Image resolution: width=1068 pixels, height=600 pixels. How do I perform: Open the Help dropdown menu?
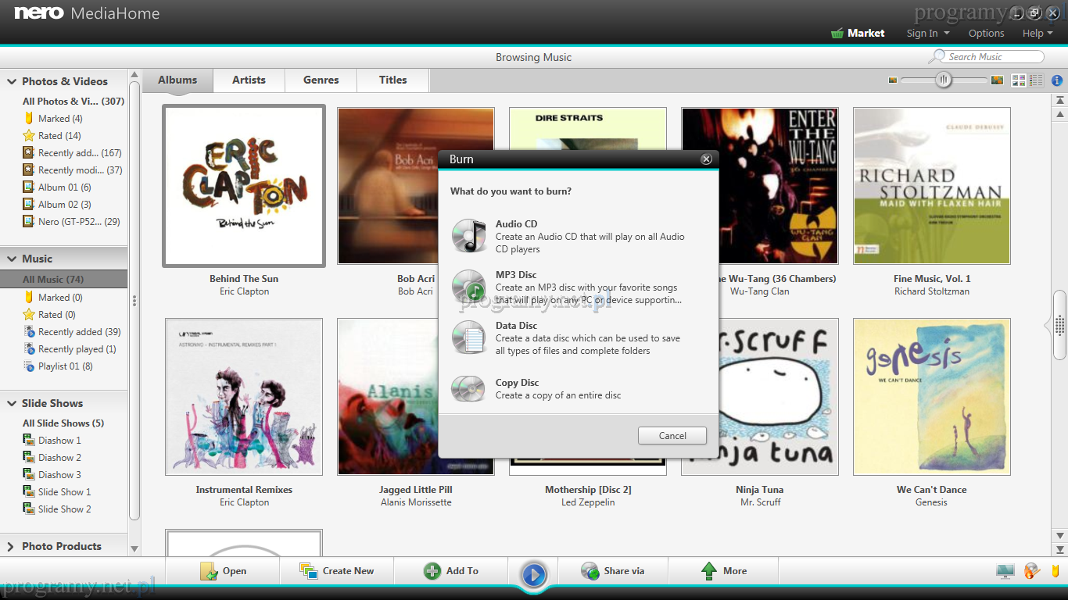1038,34
